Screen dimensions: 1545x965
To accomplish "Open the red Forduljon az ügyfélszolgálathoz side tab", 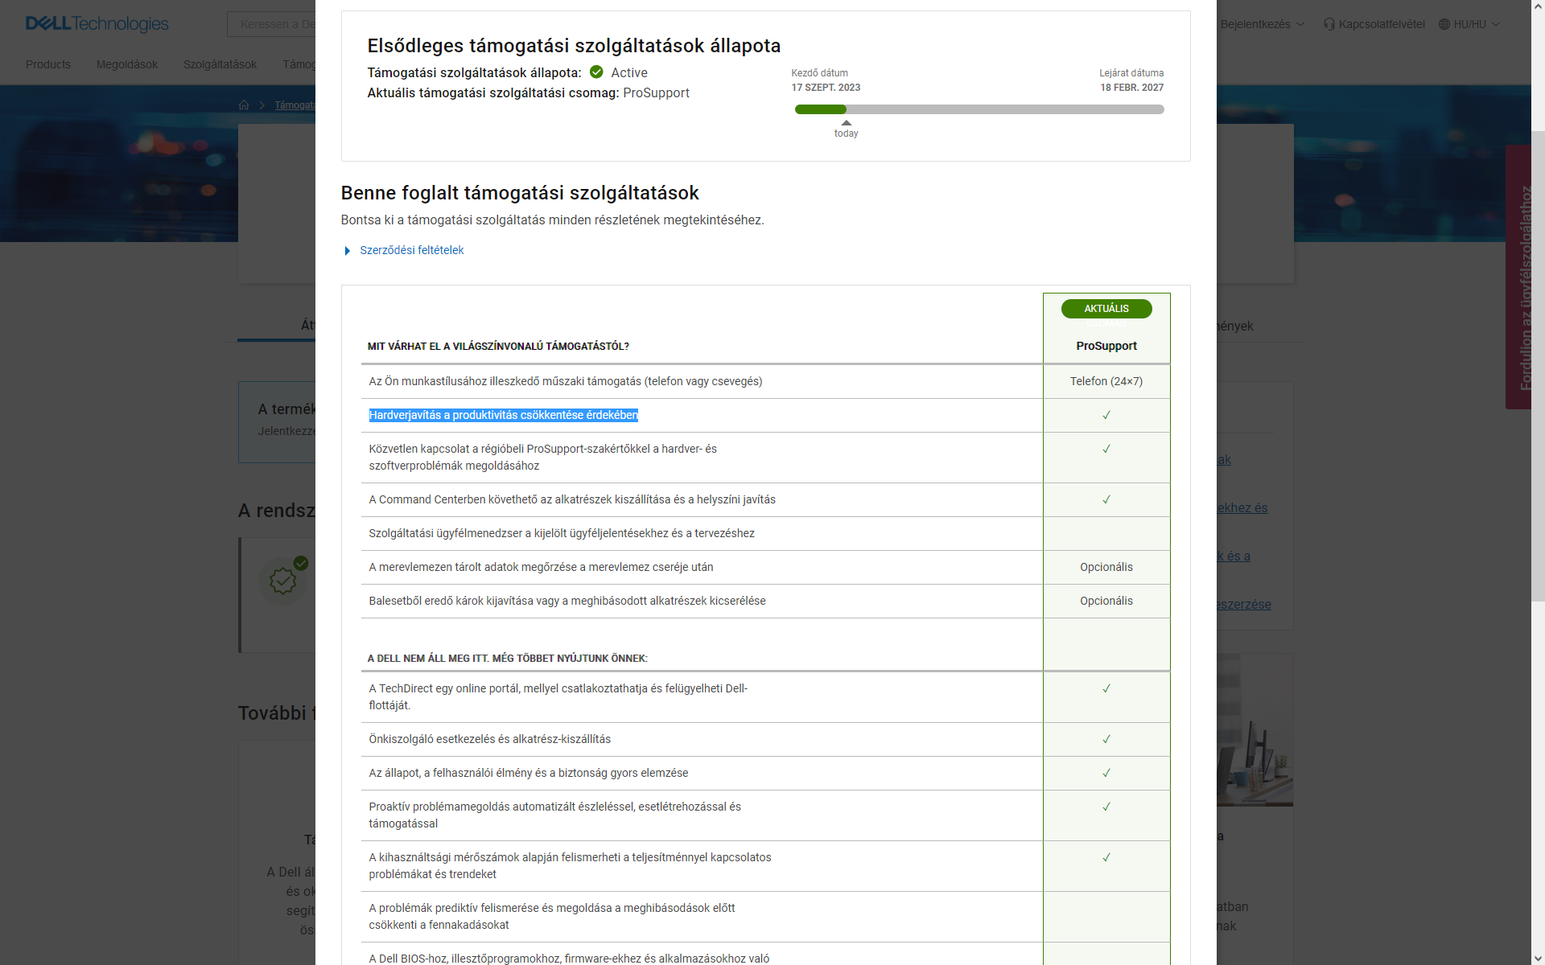I will click(x=1518, y=277).
